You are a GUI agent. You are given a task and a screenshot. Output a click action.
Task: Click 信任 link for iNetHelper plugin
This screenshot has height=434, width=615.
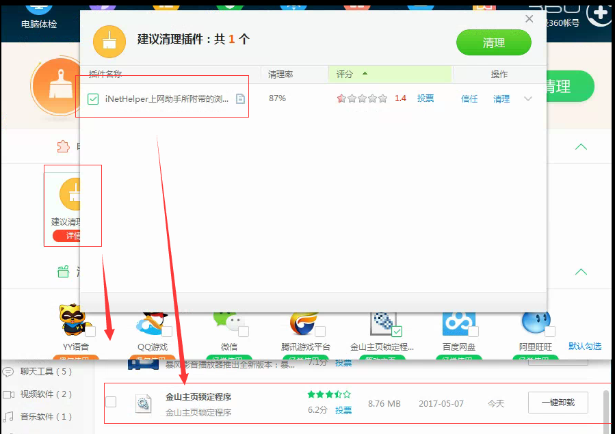tap(469, 98)
